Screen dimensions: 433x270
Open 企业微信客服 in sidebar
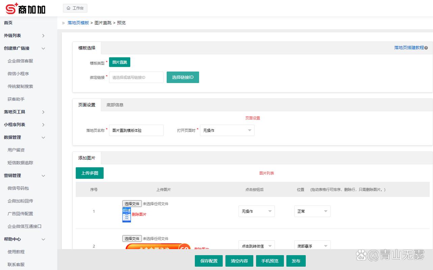(20, 61)
